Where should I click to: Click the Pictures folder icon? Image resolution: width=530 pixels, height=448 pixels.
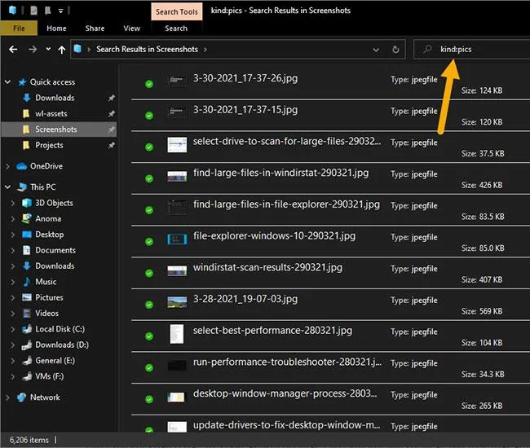click(26, 297)
